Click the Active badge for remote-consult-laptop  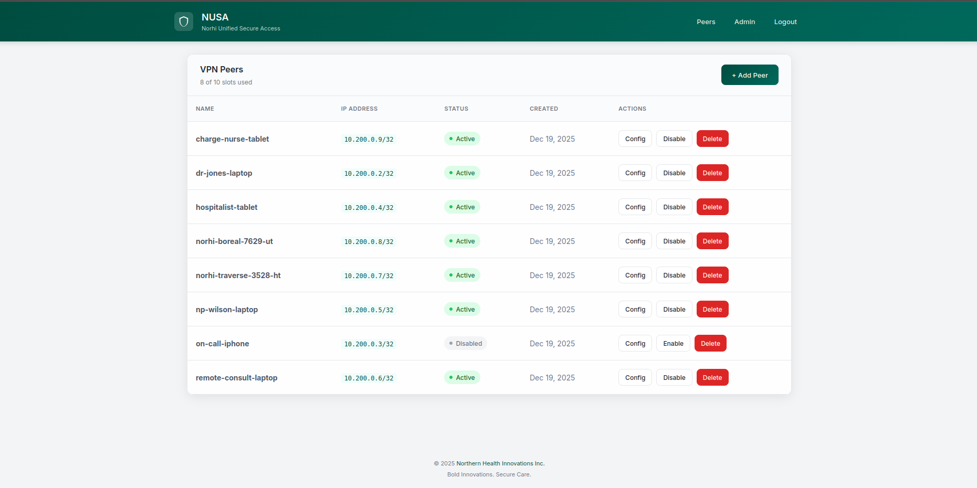coord(462,377)
